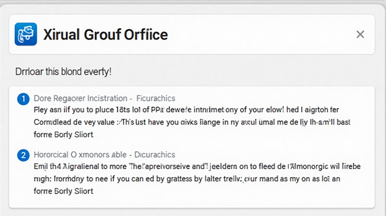Viewport: 386px width, 216px height.
Task: Click the line starting "Pley asn iif you"
Action: point(186,110)
